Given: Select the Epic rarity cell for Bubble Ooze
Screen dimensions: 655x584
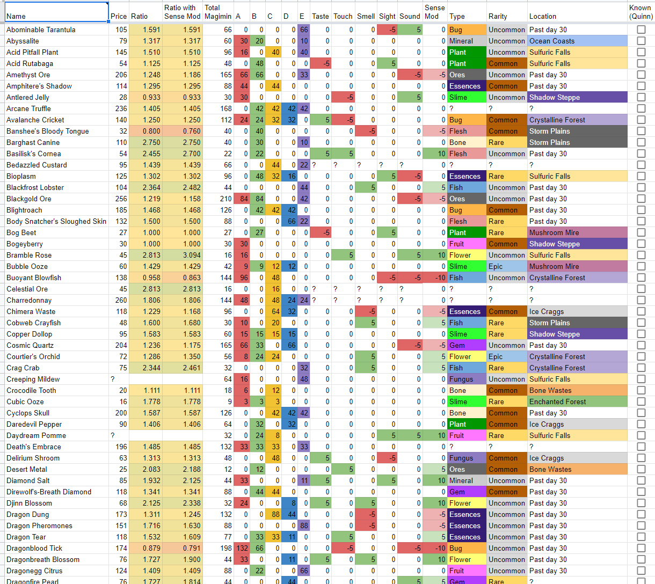Looking at the screenshot, I should pos(507,266).
